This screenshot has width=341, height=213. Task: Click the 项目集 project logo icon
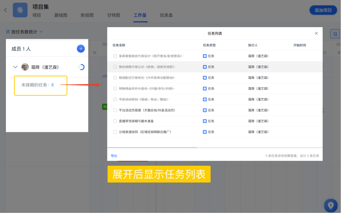[x=20, y=10]
